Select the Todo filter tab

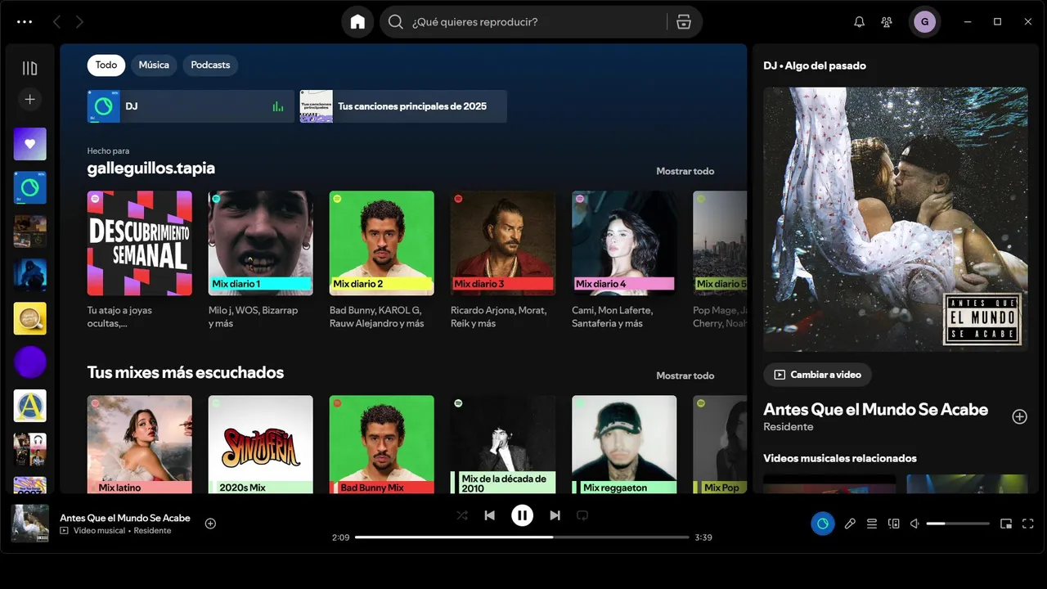(x=106, y=65)
